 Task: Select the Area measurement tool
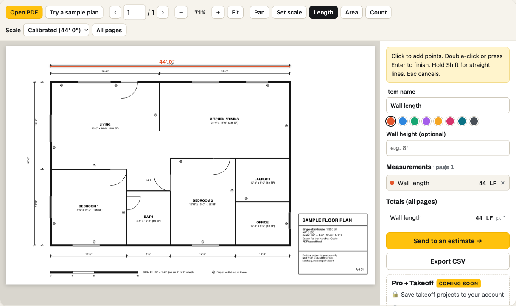coord(352,12)
